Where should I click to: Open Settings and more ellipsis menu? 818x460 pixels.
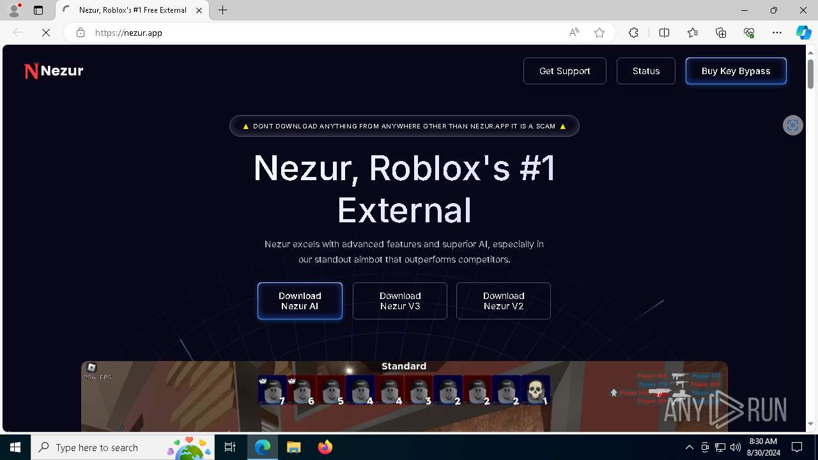click(777, 33)
